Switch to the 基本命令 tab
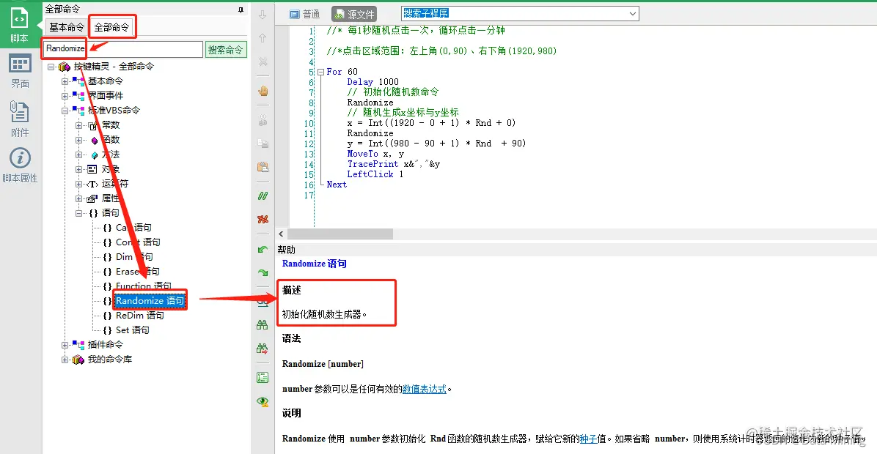 (x=67, y=27)
